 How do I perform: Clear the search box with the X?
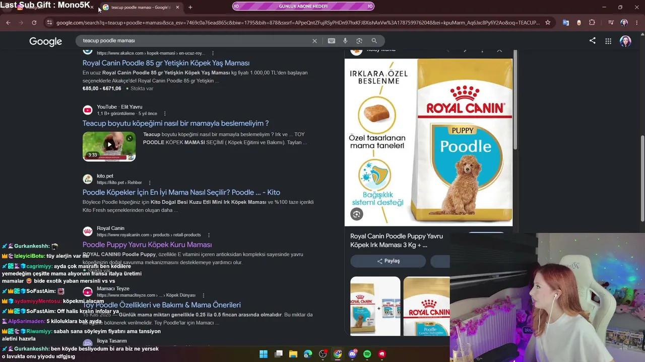click(x=314, y=41)
